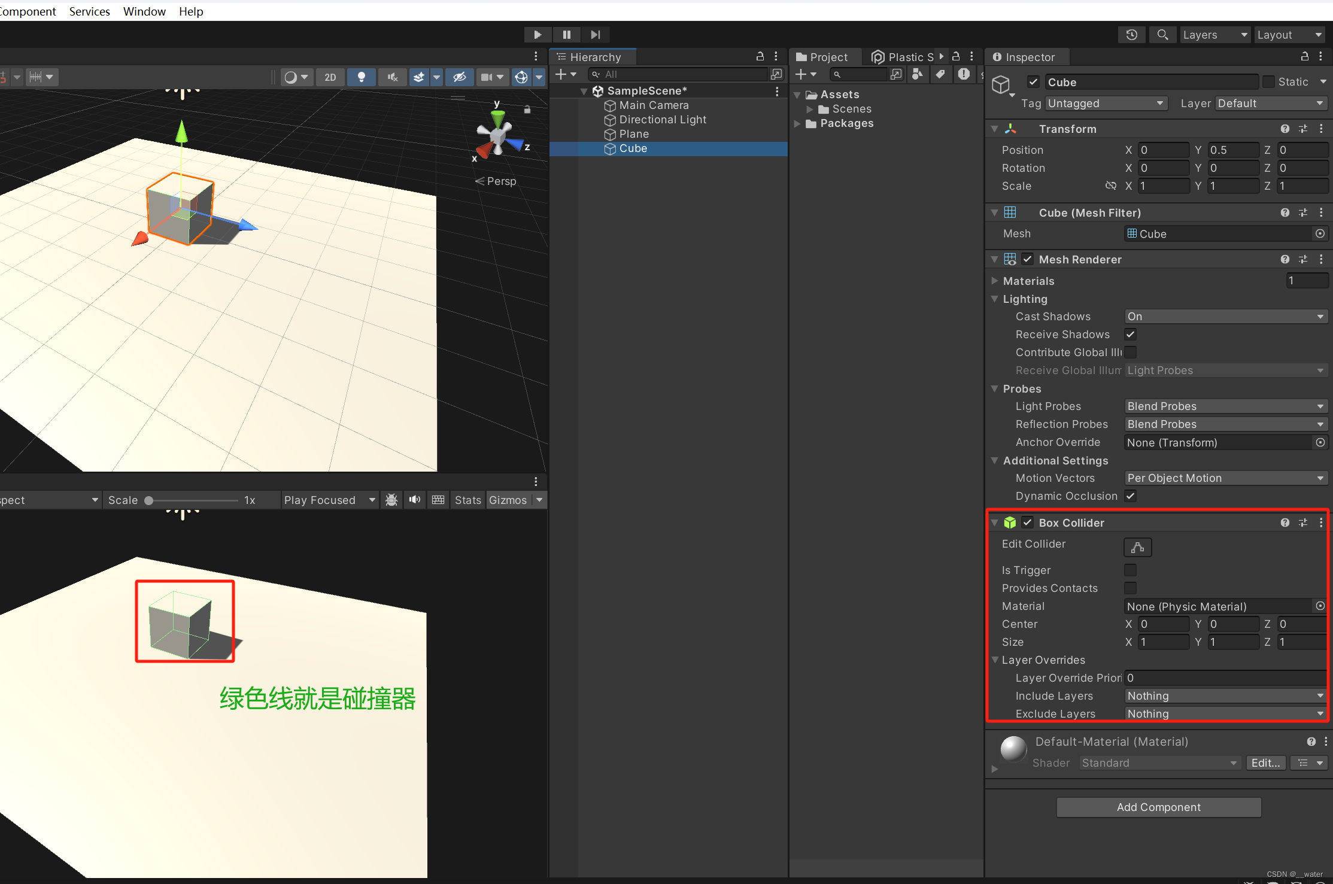Open the Window menu
Image resolution: width=1333 pixels, height=884 pixels.
coord(144,11)
